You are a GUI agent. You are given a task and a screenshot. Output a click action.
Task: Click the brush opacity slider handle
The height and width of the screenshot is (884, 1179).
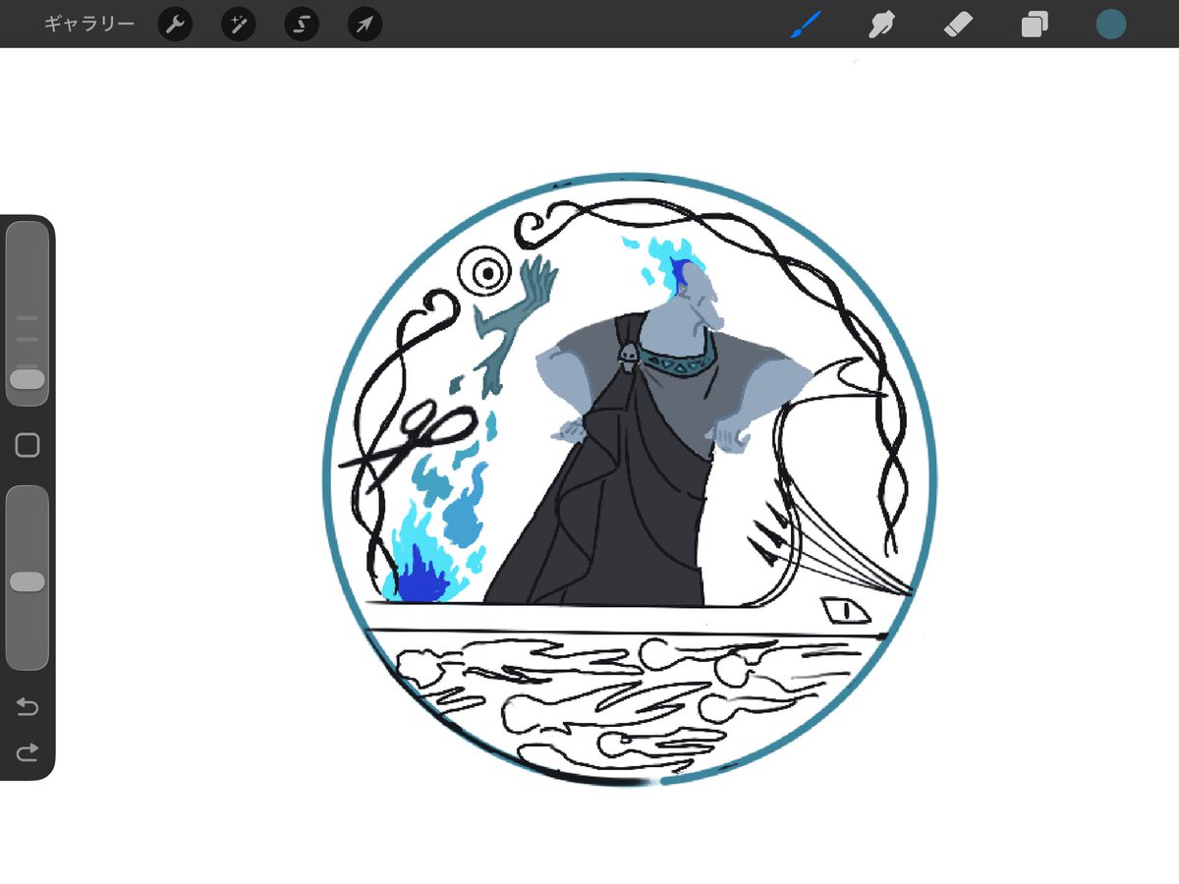(28, 581)
